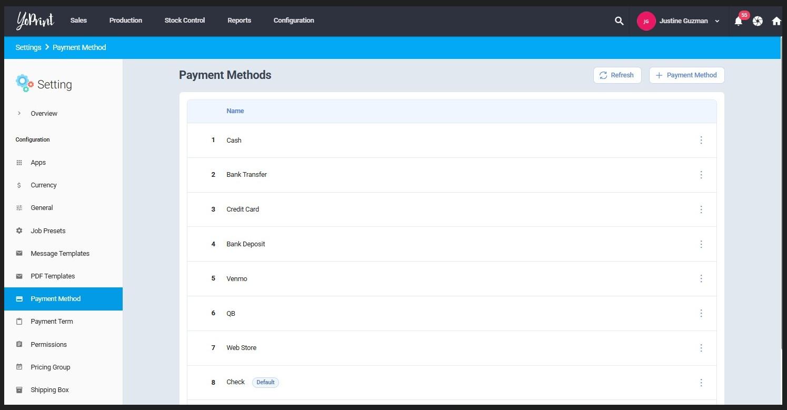The height and width of the screenshot is (410, 787).
Task: Click the aperture icon beside notifications
Action: click(x=758, y=21)
